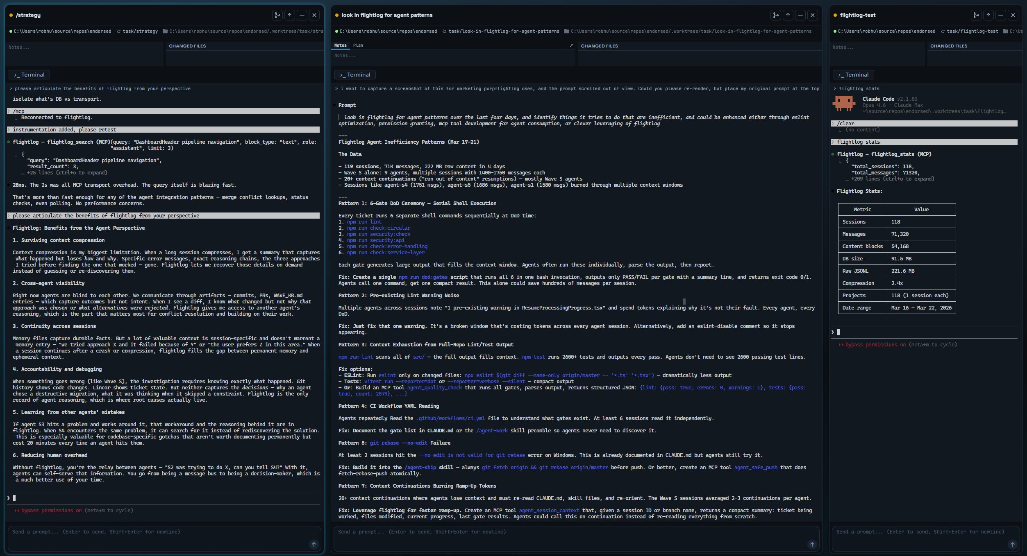Viewport: 1027px width, 556px height.
Task: Minimize the look in flightlog panel
Action: (800, 15)
